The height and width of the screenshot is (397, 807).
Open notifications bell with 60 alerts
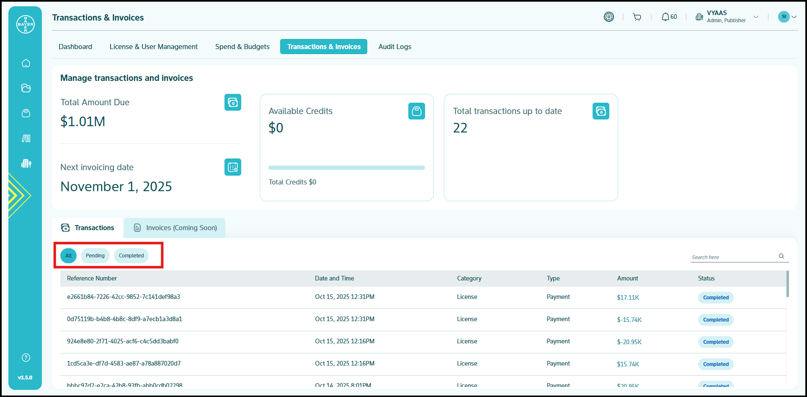coord(669,17)
